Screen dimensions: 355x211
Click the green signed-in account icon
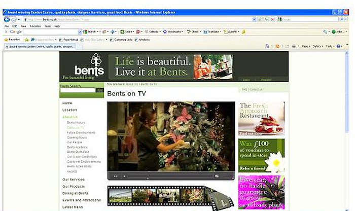coord(334,32)
